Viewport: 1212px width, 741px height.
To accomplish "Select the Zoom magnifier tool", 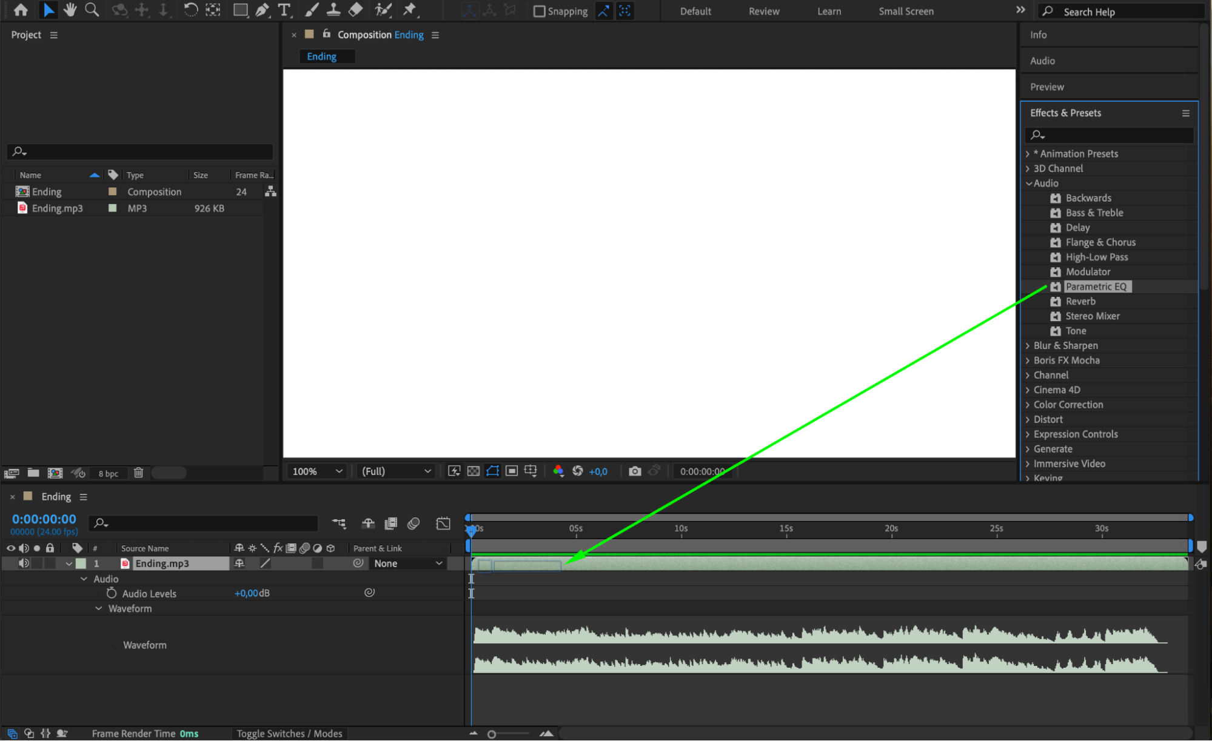I will (92, 10).
